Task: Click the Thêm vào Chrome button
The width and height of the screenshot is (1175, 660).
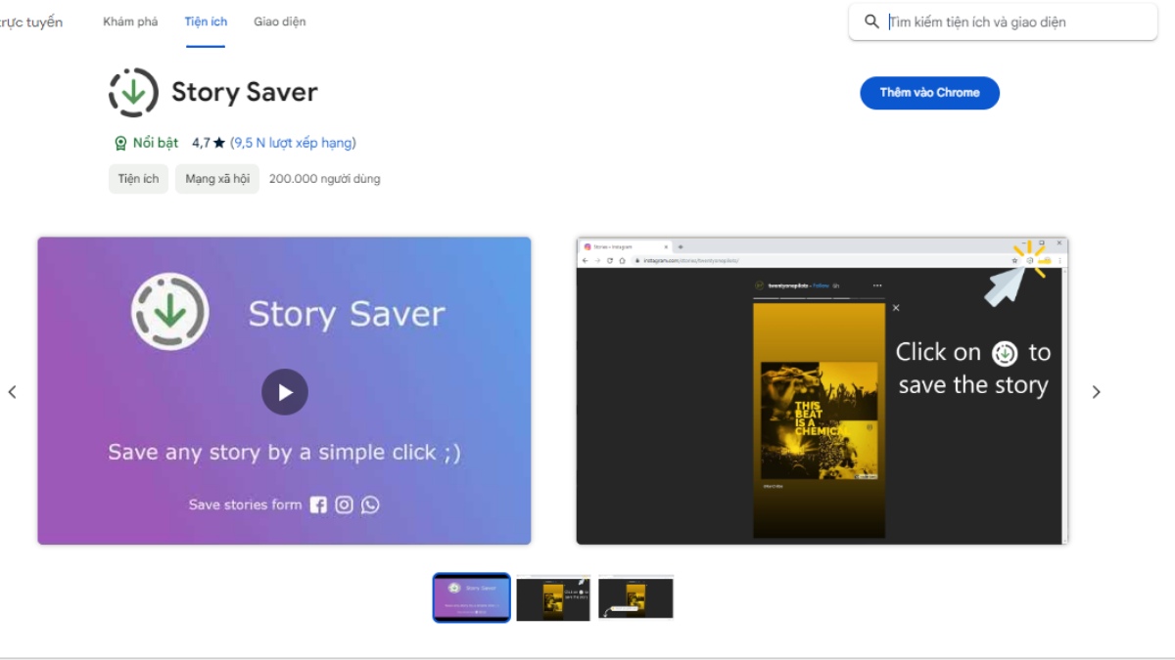Action: point(928,93)
